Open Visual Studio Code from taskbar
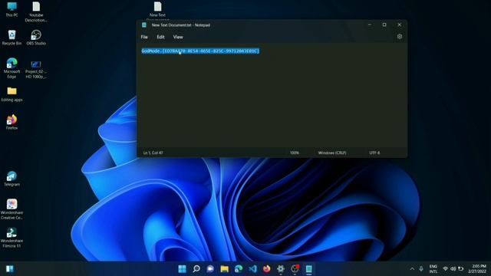 [x=252, y=269]
